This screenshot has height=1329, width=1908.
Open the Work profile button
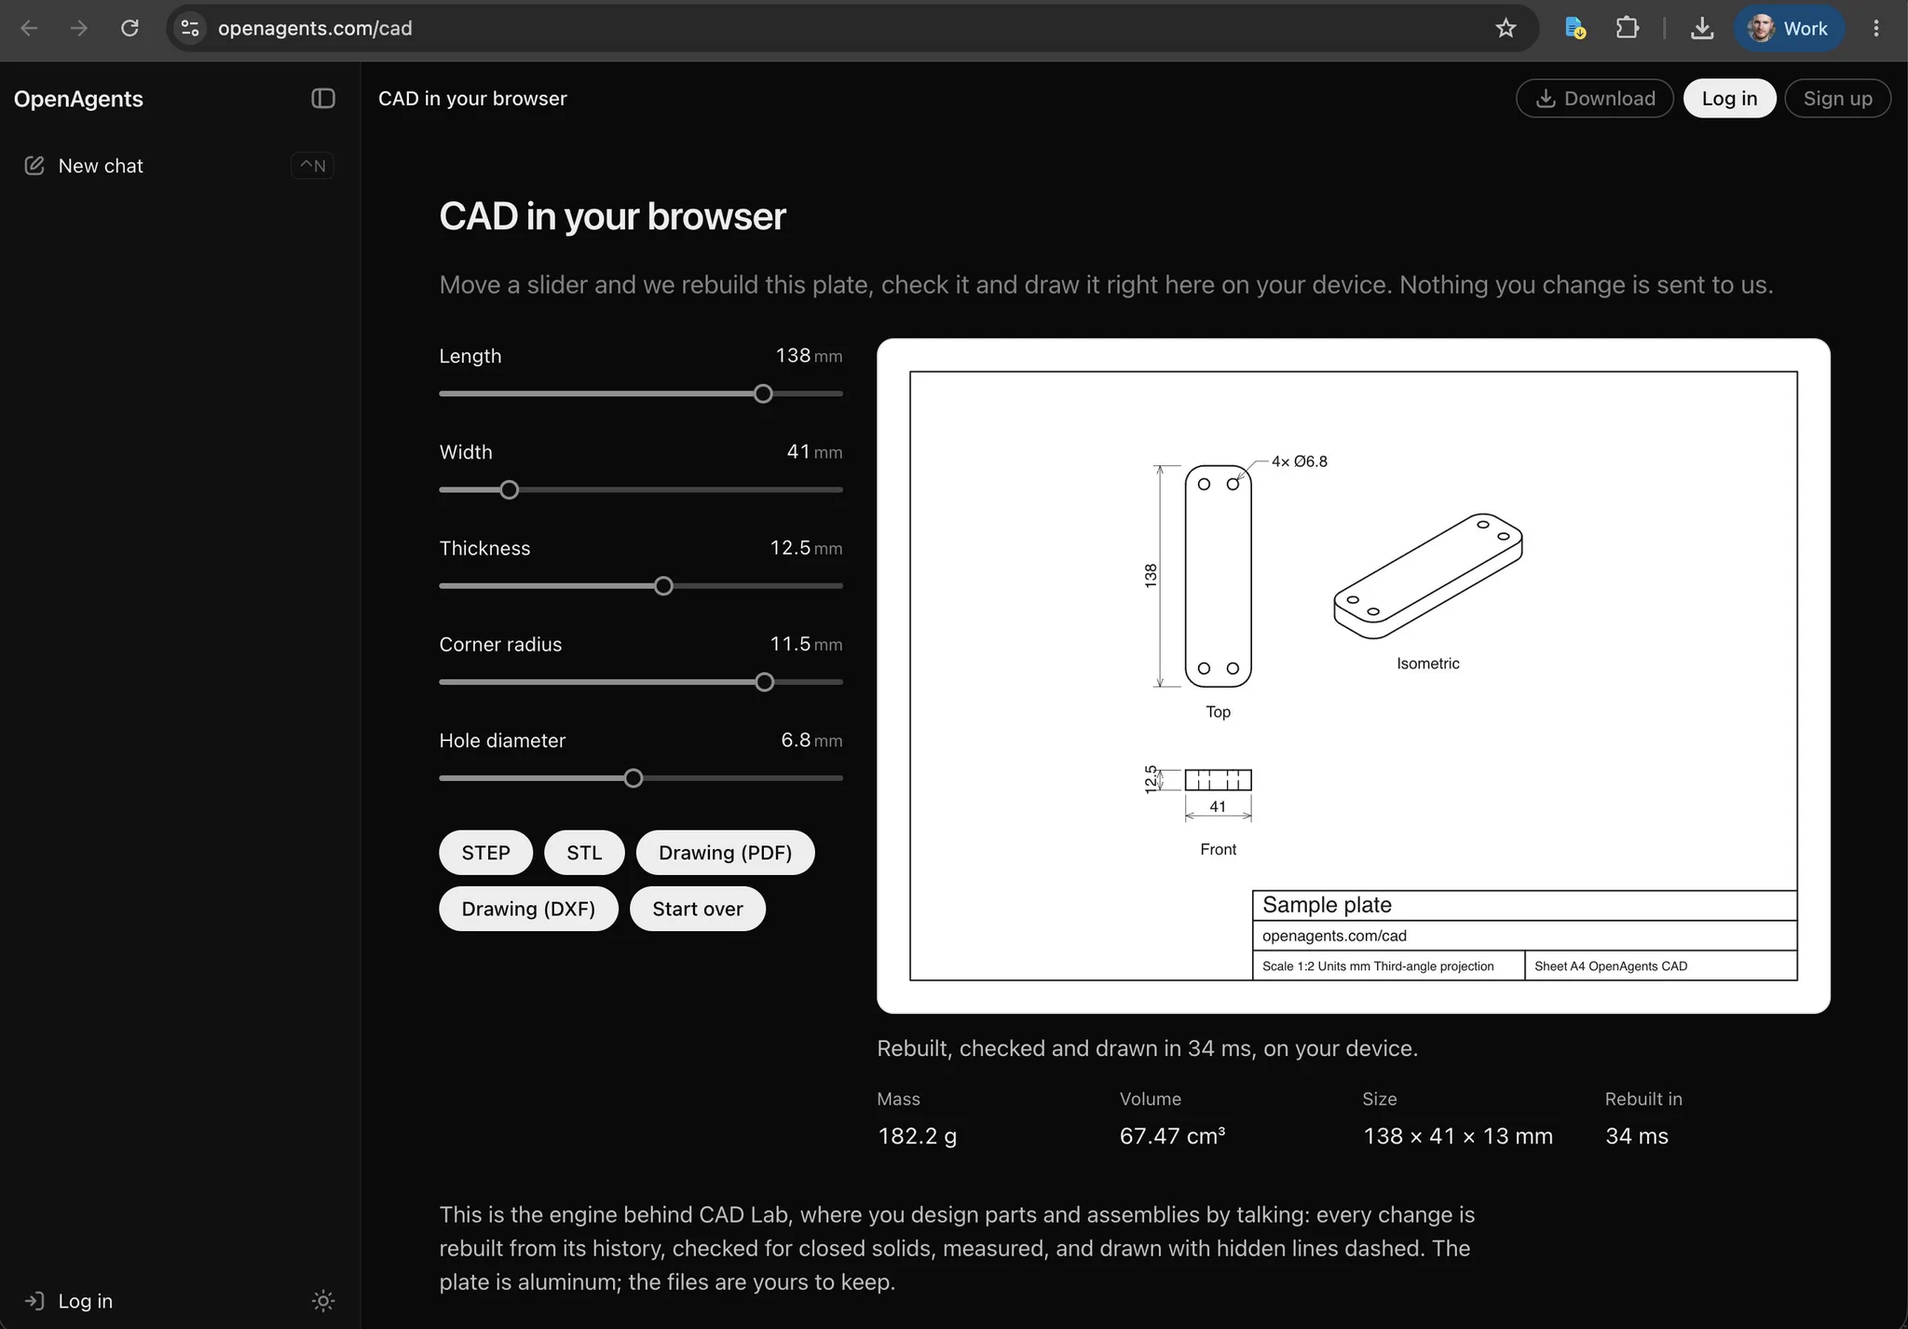(x=1789, y=28)
